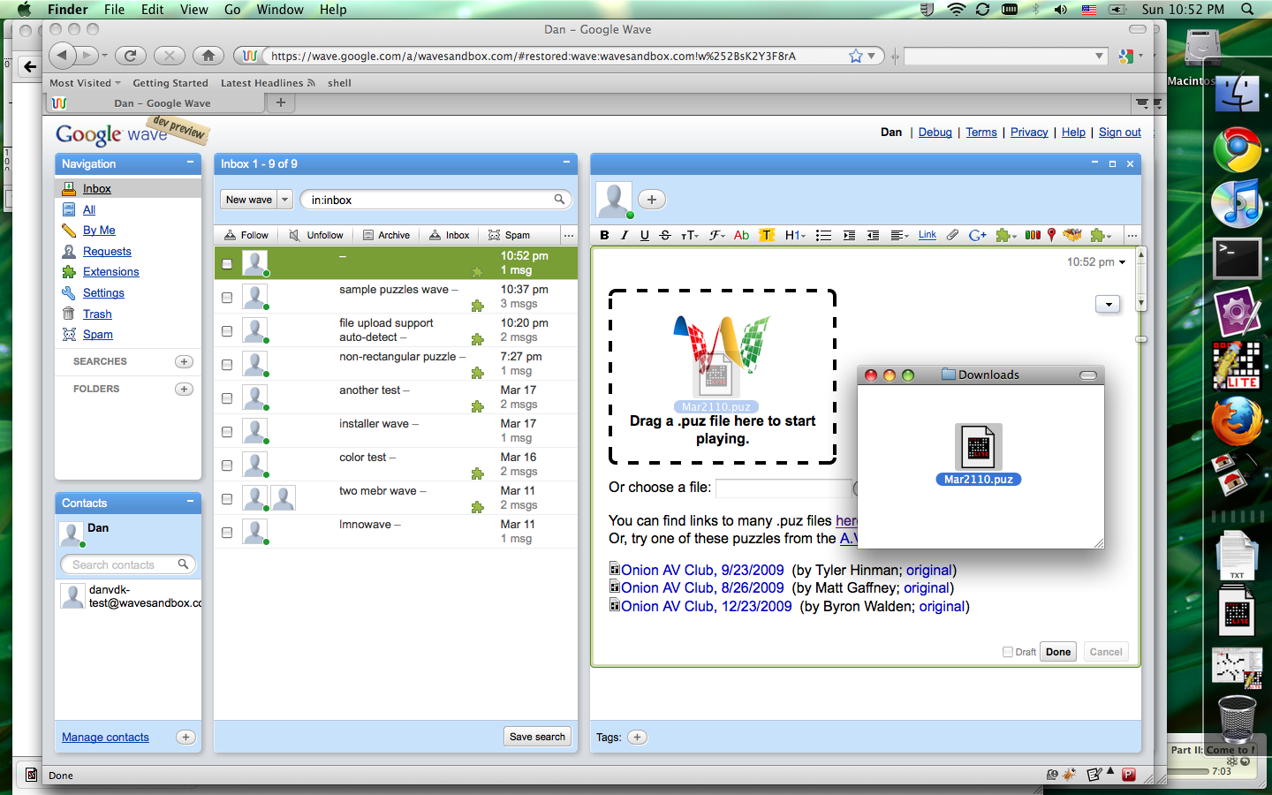
Task: Open the editor toolbar overflow menu (...)
Action: coord(1132,235)
